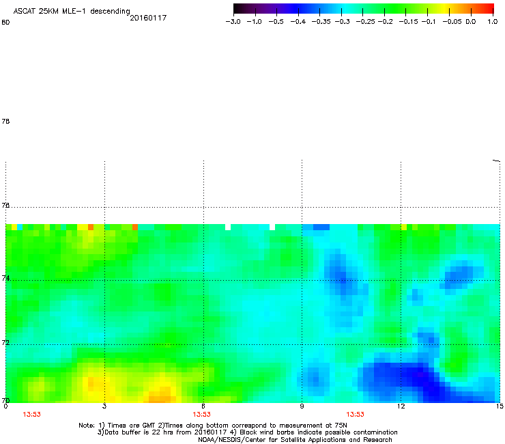Click the latitude label "72"
The width and height of the screenshot is (505, 444).
(x=5, y=342)
